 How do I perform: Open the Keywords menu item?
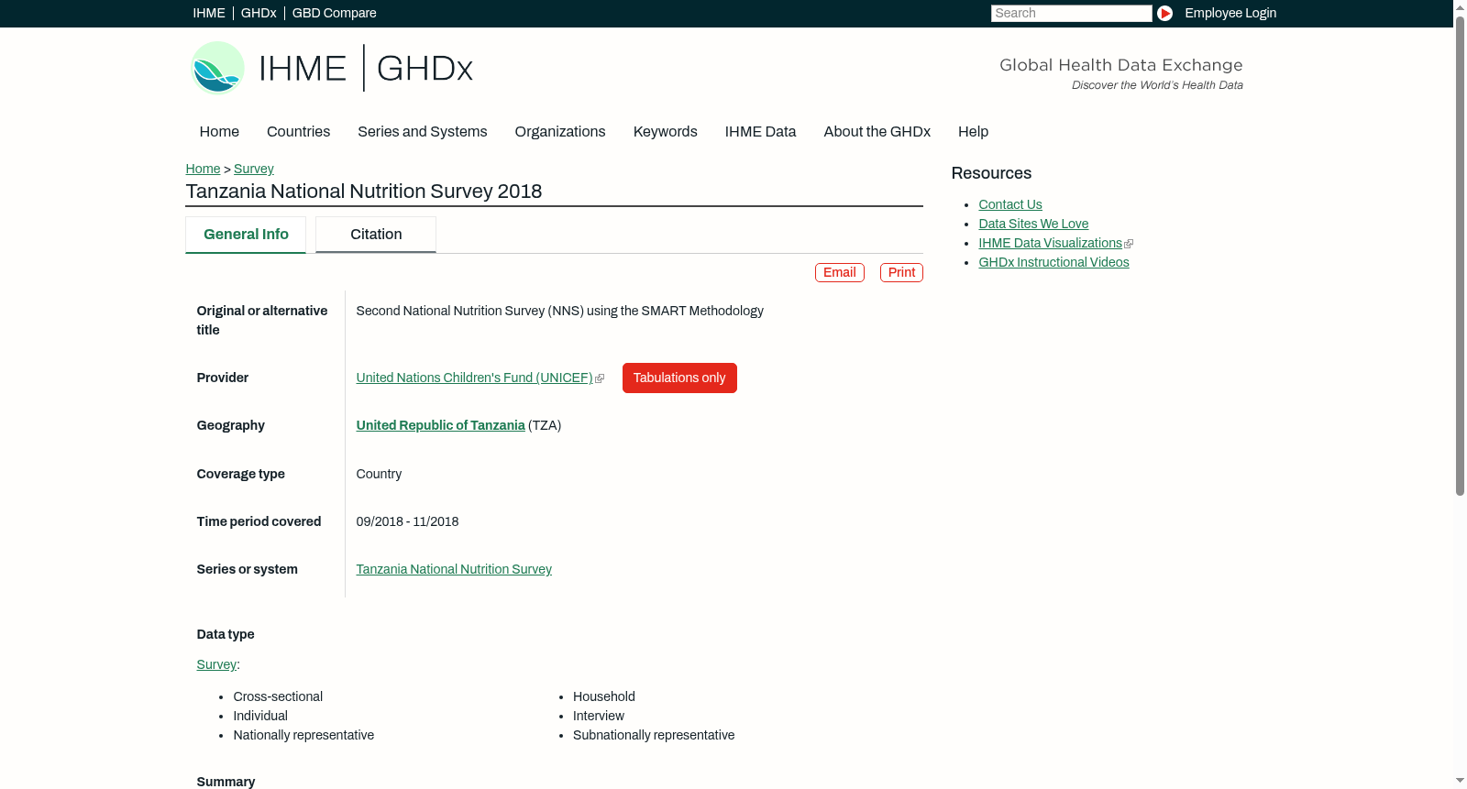coord(666,132)
